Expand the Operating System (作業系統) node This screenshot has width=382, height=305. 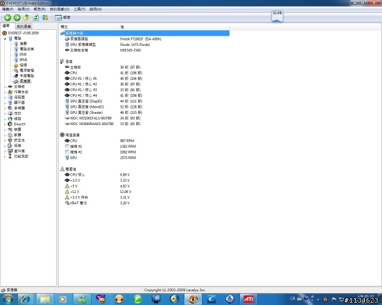5,92
